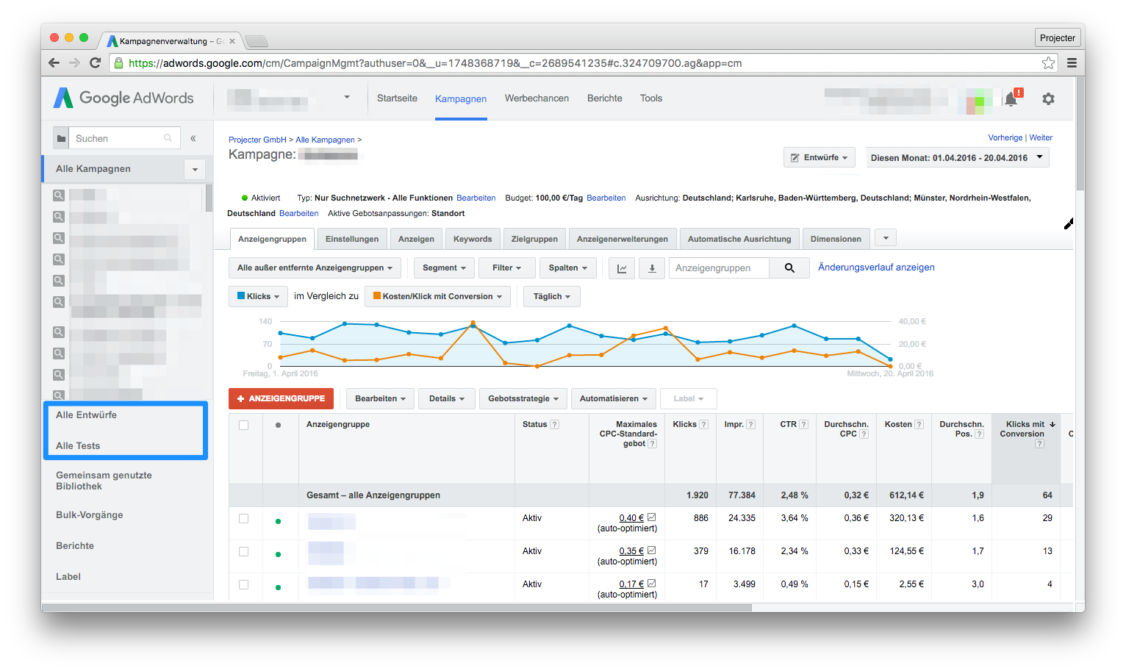Expand the Alle Kampagnen dropdown arrow

[x=195, y=169]
